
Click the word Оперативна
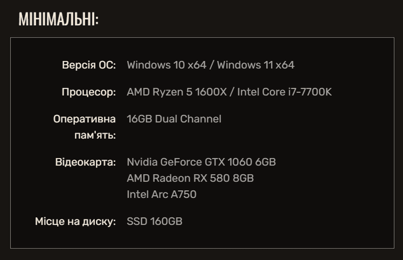click(84, 119)
